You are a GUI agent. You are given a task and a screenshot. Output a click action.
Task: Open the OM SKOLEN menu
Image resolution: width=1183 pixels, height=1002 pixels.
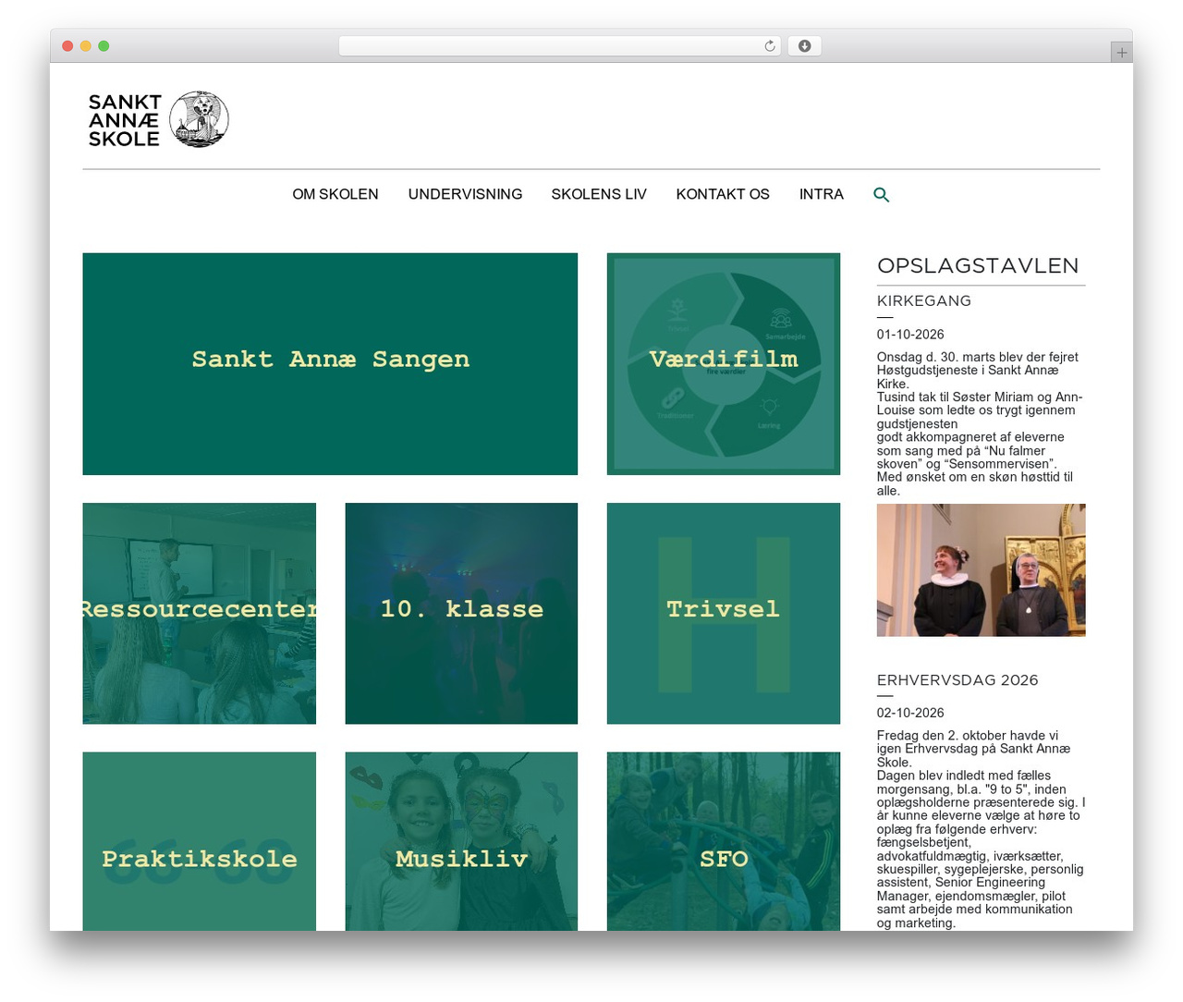coord(335,194)
